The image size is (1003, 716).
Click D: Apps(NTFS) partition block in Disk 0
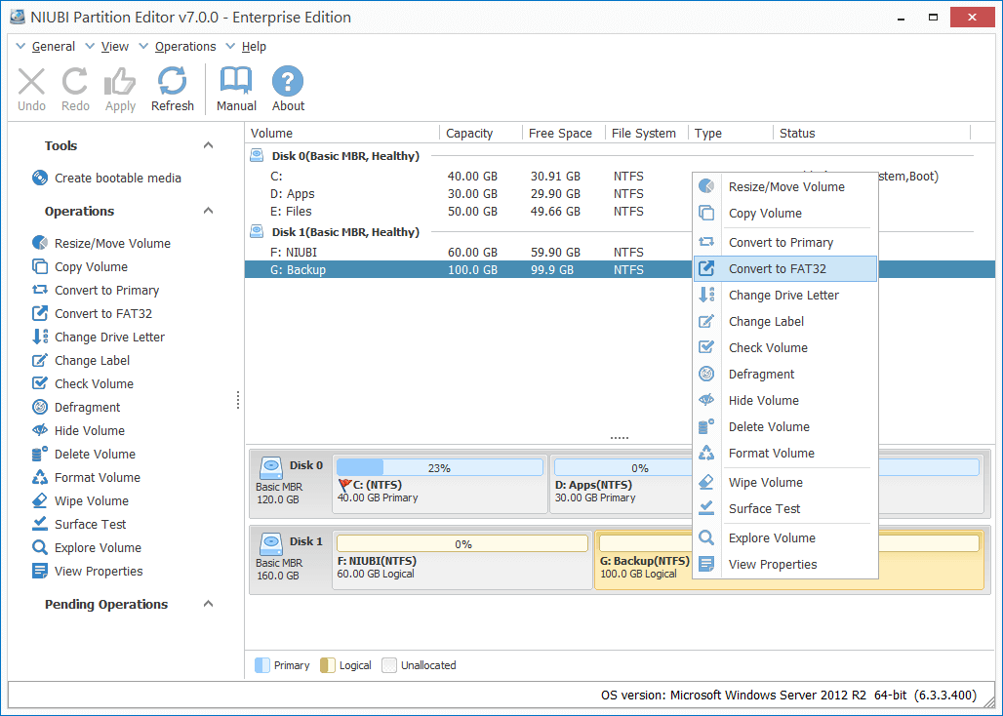coord(622,484)
